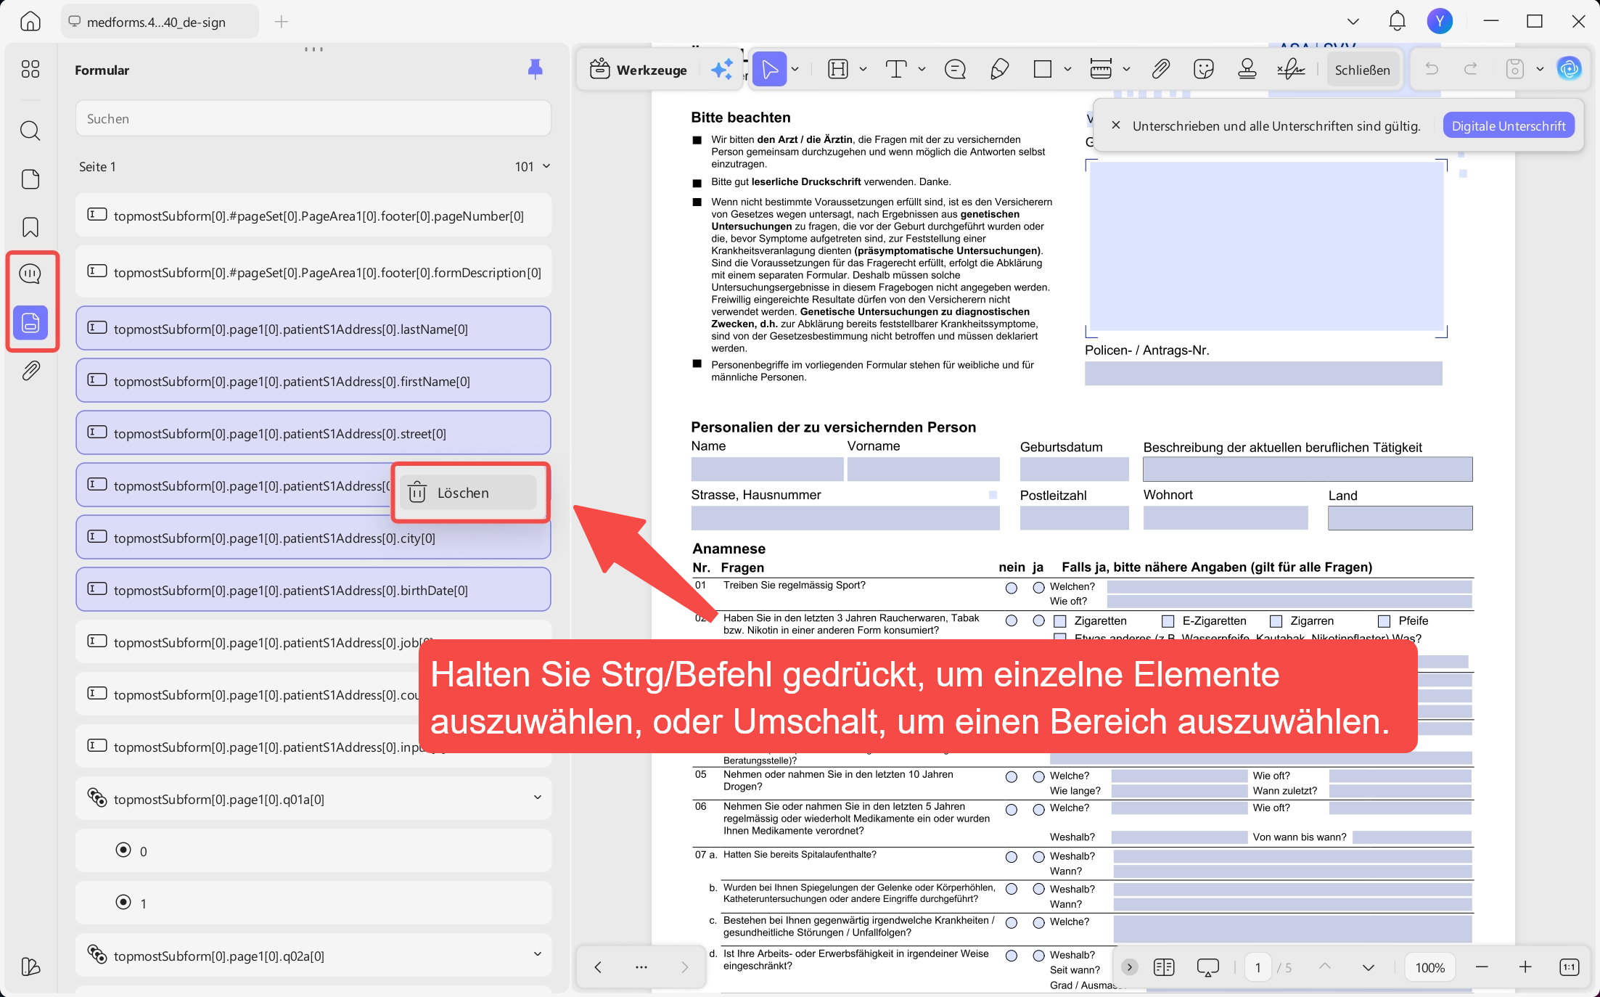Open the search panel in sidebar
1600x997 pixels.
30,131
